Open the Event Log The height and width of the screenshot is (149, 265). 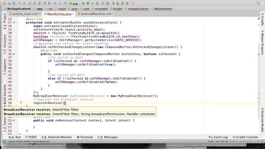point(218,137)
